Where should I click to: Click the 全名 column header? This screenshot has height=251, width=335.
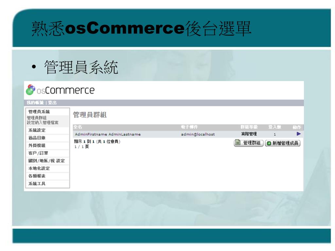click(78, 127)
